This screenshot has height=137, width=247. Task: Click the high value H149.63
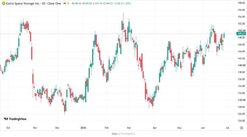pos(87,3)
